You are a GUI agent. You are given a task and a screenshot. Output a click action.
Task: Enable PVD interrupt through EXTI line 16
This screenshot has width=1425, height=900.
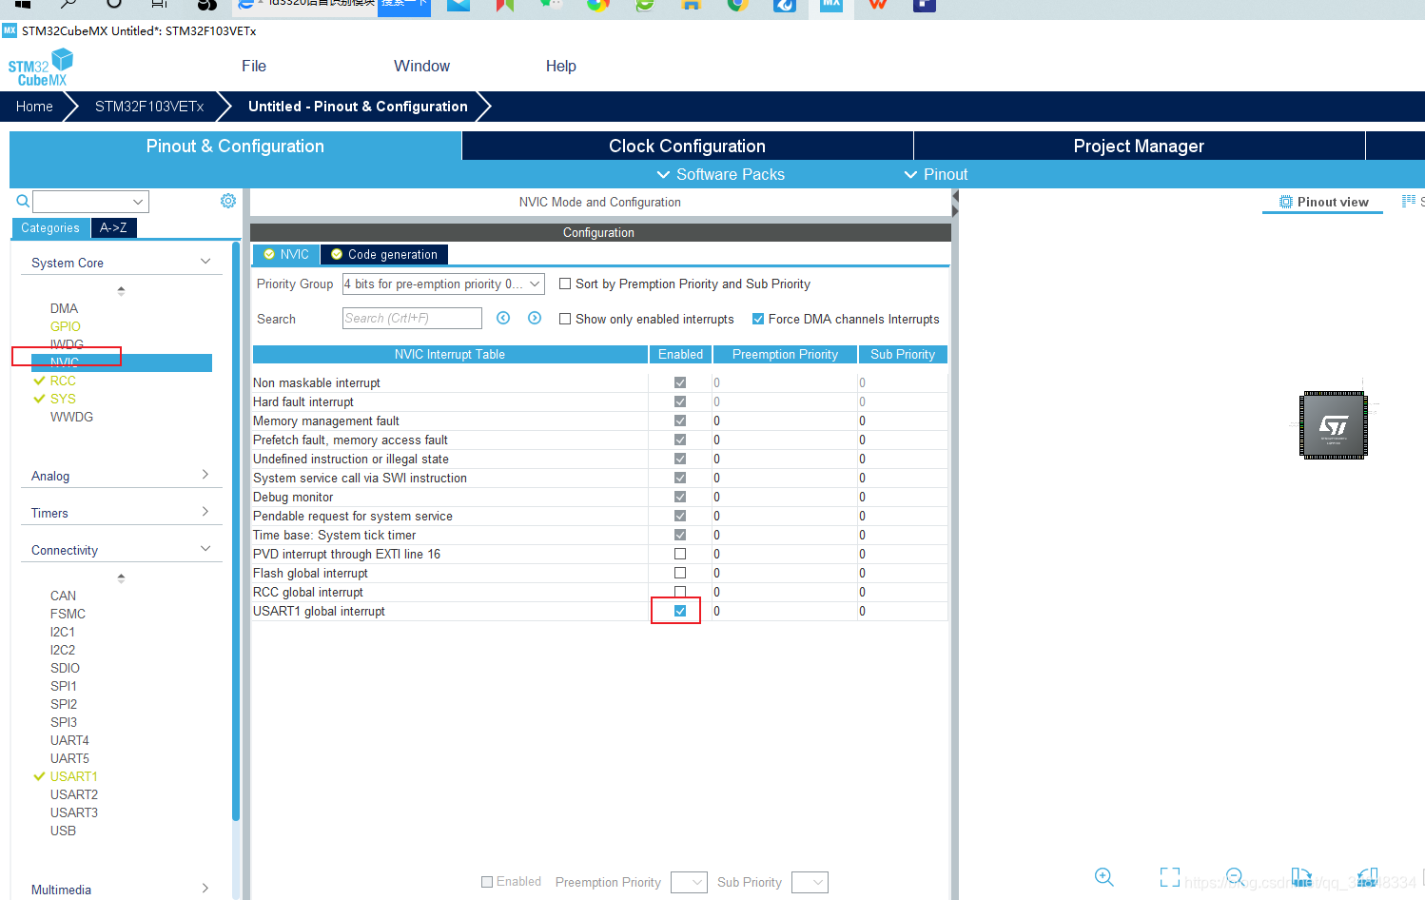[x=680, y=554]
